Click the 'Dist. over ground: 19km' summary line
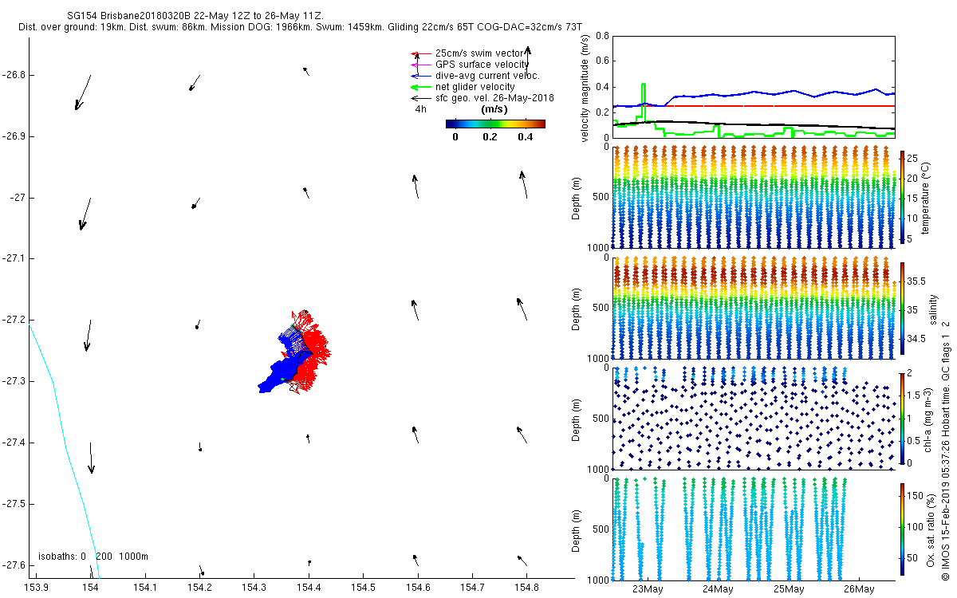Image resolution: width=957 pixels, height=598 pixels. pyautogui.click(x=300, y=28)
